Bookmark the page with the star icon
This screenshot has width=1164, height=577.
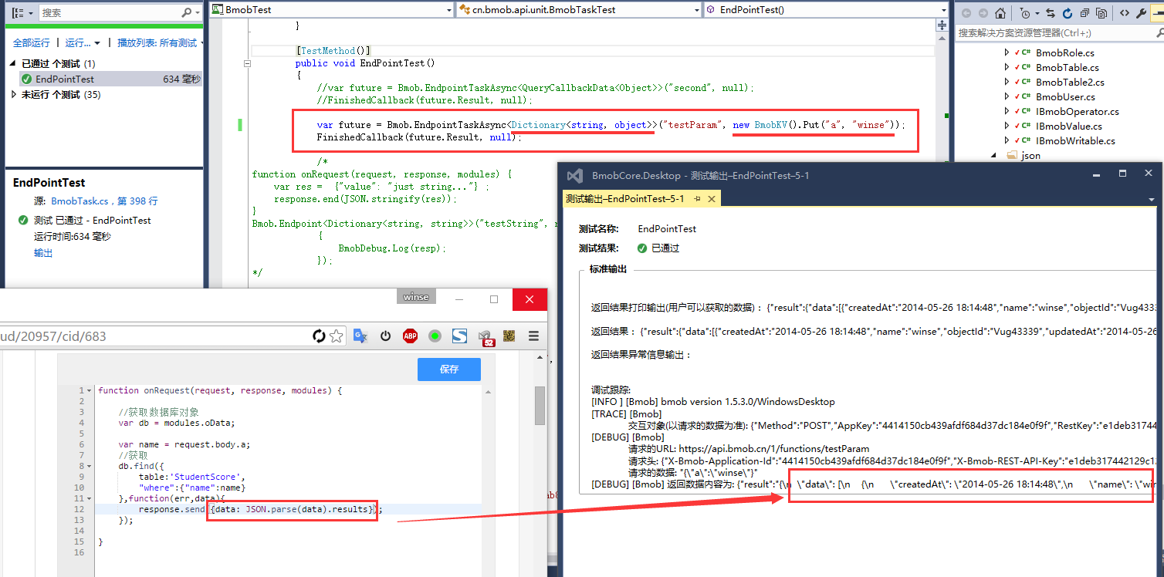click(x=337, y=336)
